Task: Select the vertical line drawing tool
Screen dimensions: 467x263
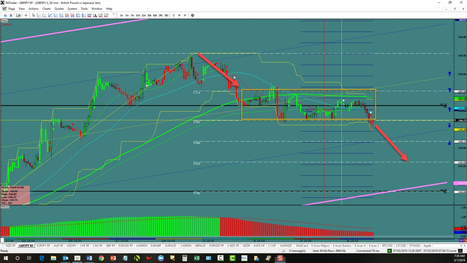Action: 45,15
